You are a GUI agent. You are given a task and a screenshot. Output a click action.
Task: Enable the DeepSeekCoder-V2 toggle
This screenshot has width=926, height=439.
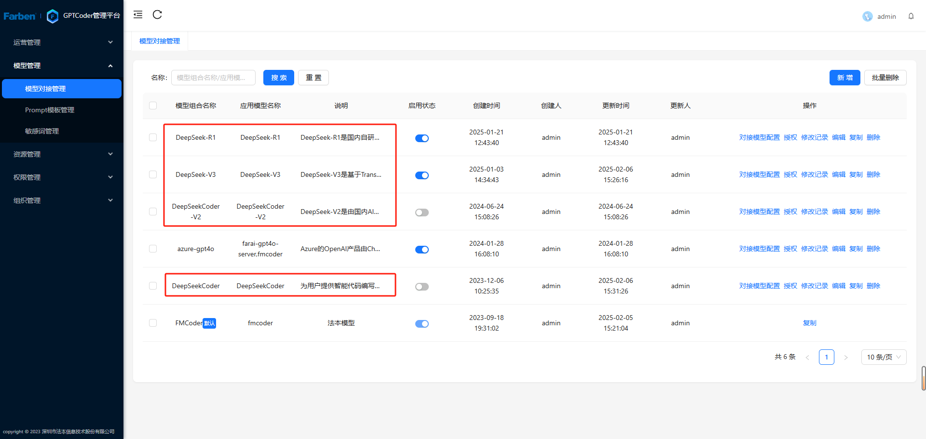422,212
